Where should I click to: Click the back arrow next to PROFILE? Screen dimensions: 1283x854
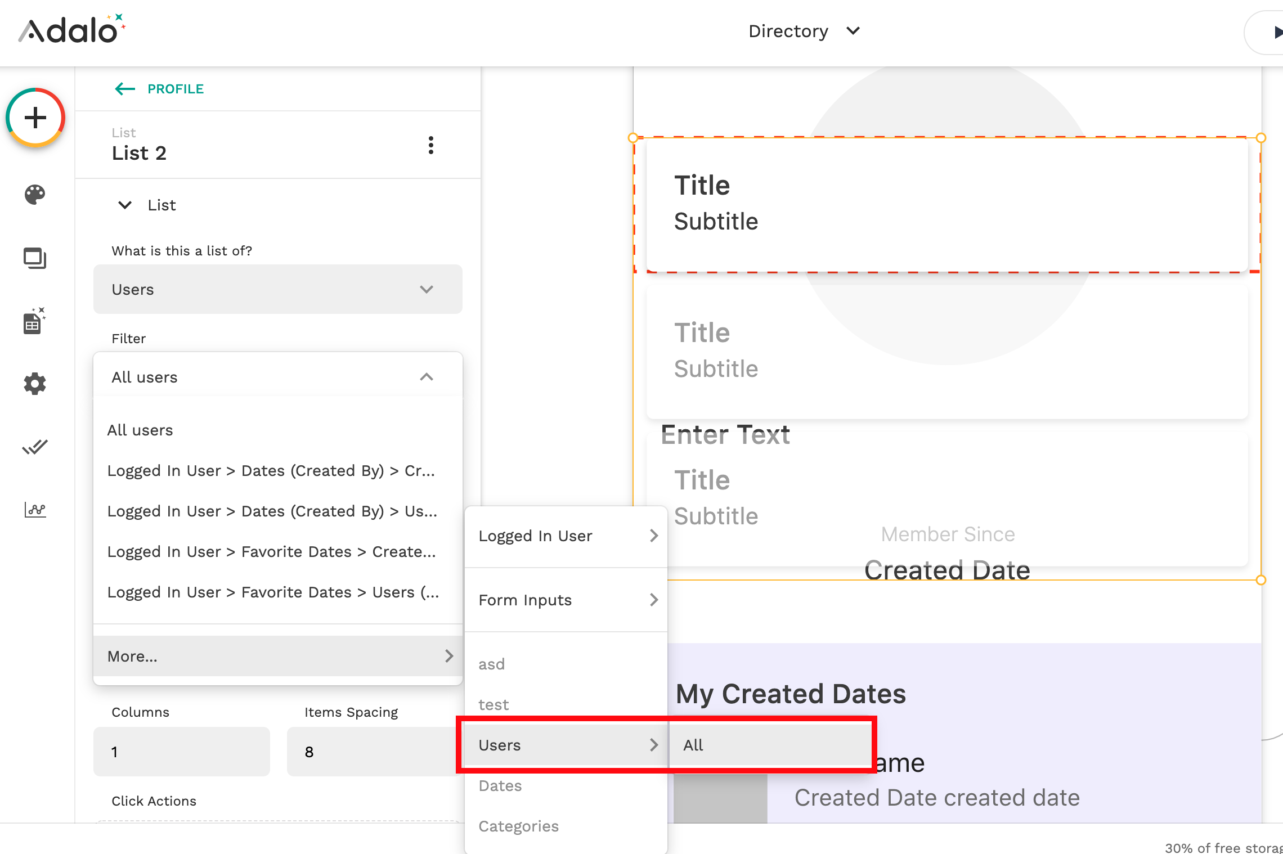click(124, 89)
